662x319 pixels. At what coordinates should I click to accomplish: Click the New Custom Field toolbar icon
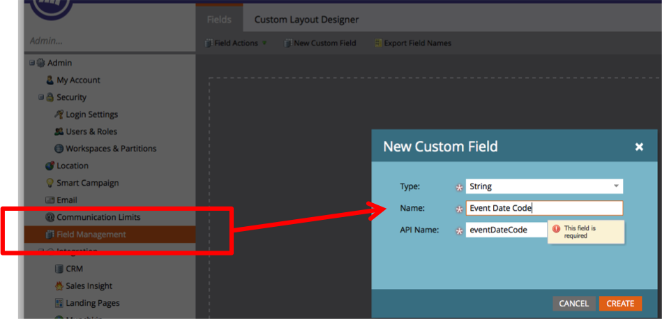coord(288,43)
